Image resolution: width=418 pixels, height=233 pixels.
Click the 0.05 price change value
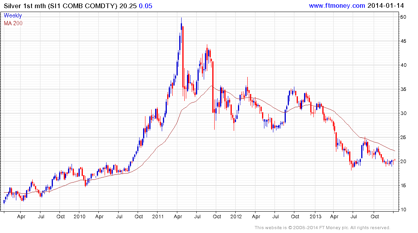point(145,6)
